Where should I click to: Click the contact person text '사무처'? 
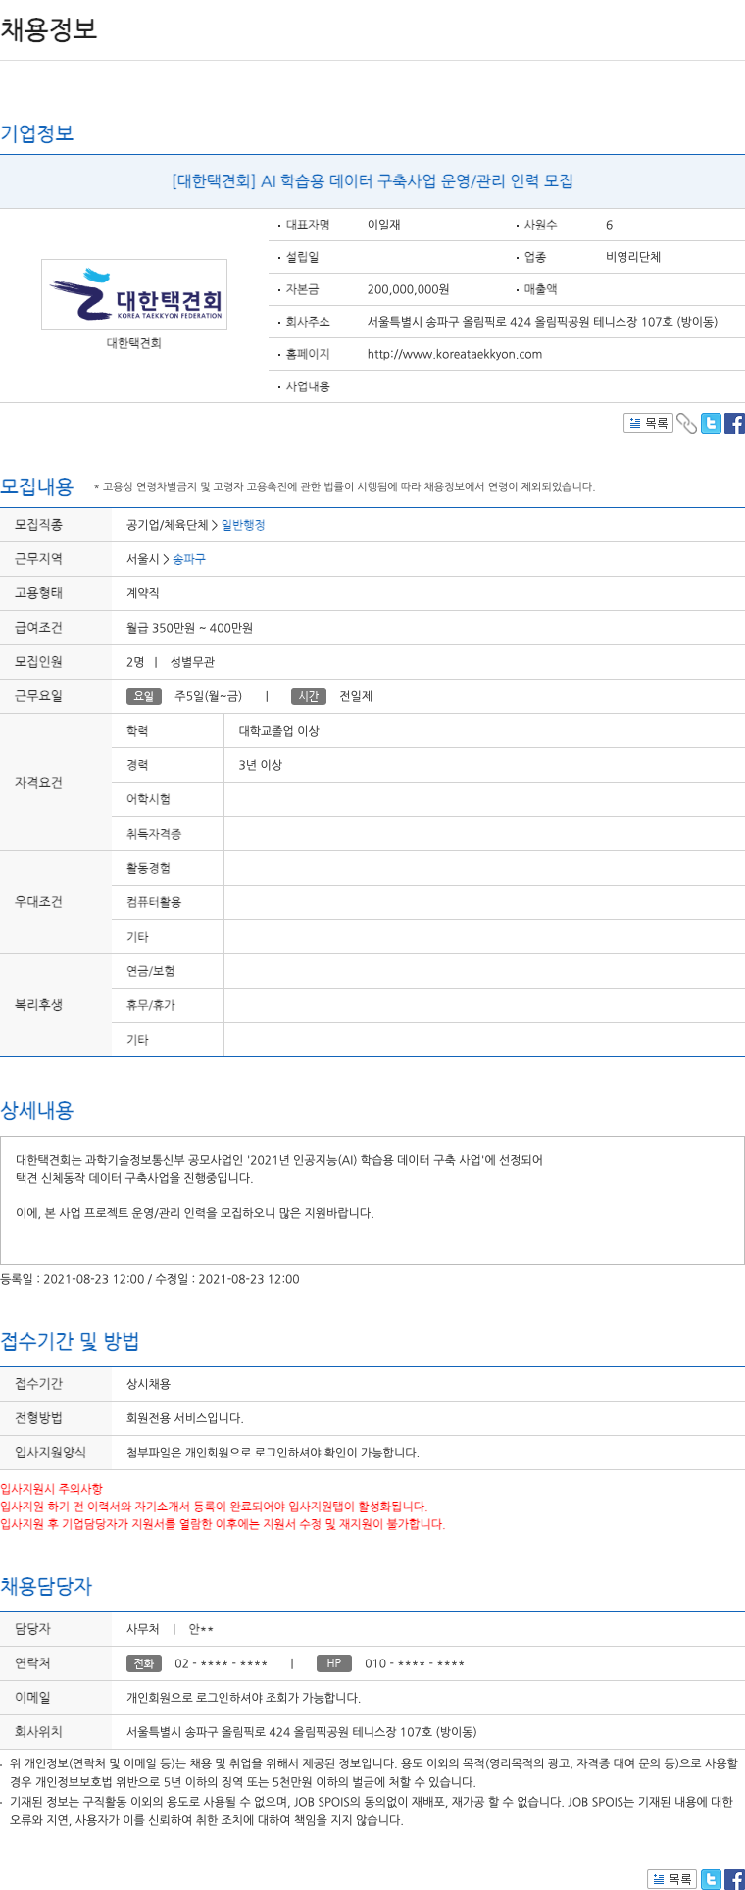point(143,1629)
